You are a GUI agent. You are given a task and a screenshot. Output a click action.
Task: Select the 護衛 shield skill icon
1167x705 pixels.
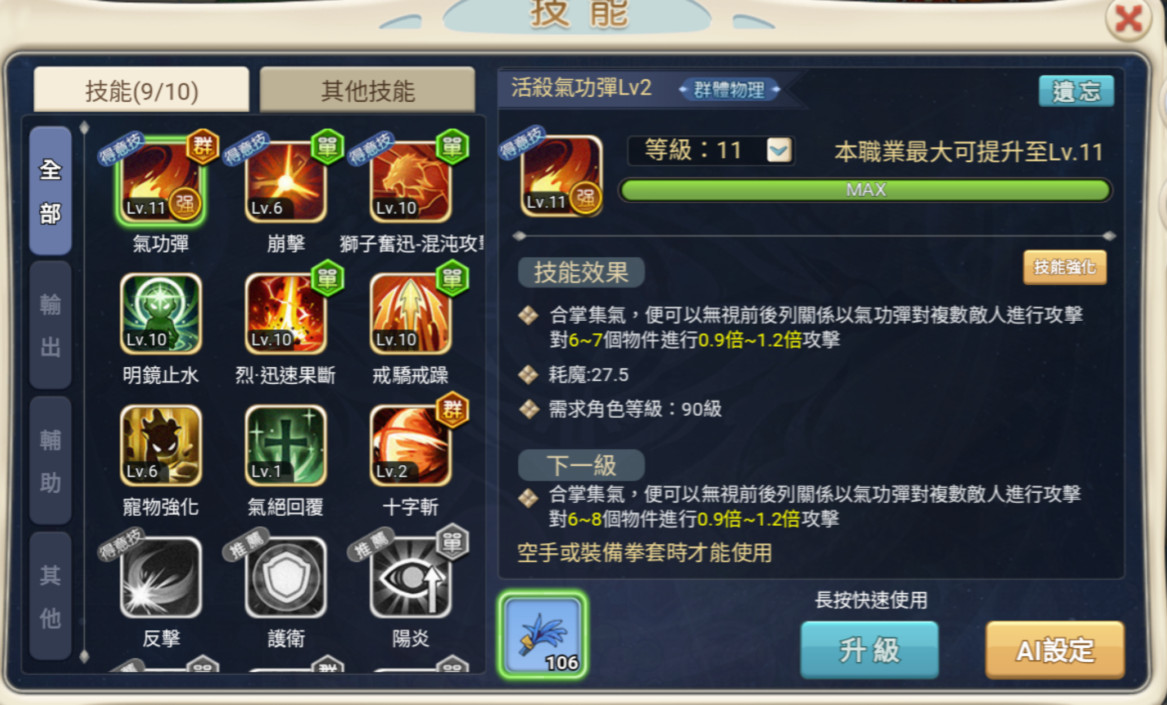click(x=286, y=577)
